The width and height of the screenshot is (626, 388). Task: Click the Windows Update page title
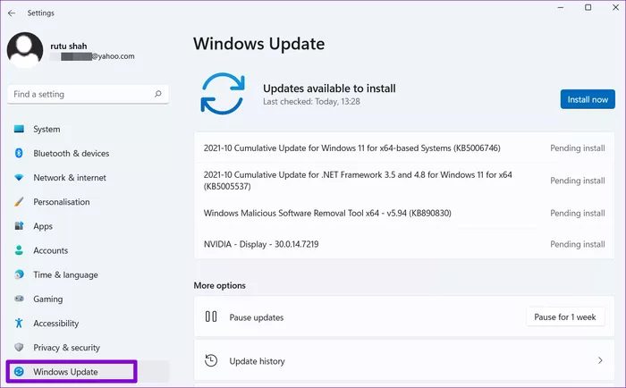coord(258,44)
